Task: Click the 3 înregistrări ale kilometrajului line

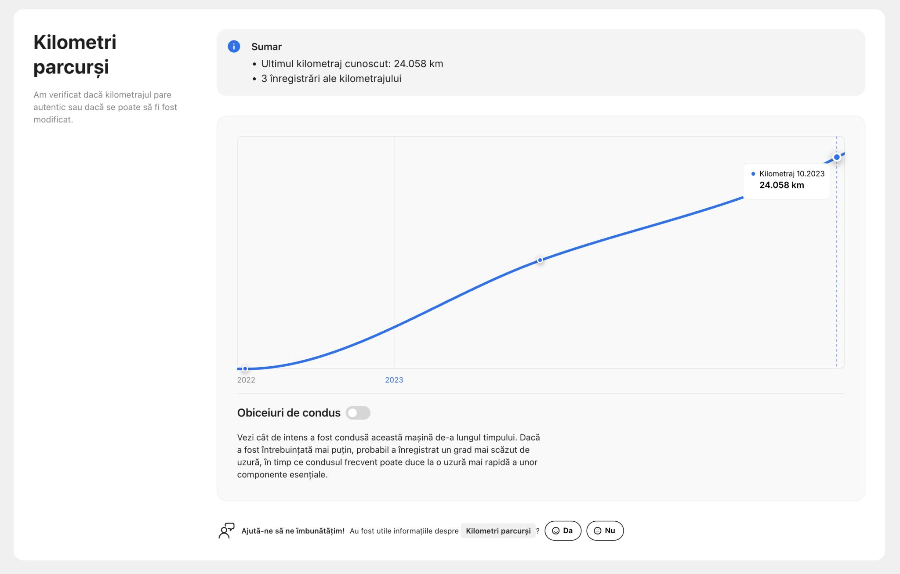Action: 331,79
